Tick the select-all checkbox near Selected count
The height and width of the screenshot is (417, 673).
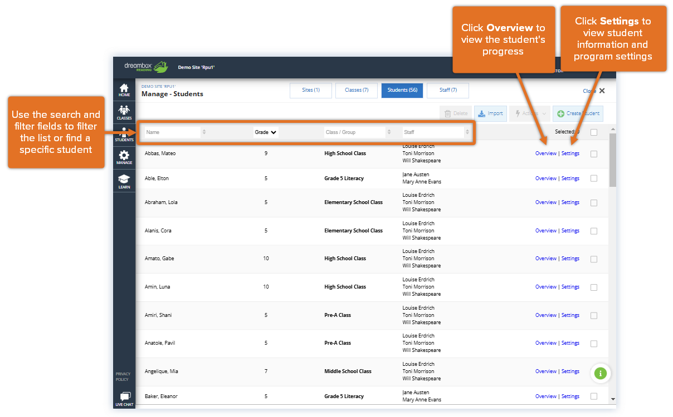tap(594, 132)
